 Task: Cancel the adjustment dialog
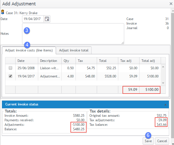coord(162,141)
